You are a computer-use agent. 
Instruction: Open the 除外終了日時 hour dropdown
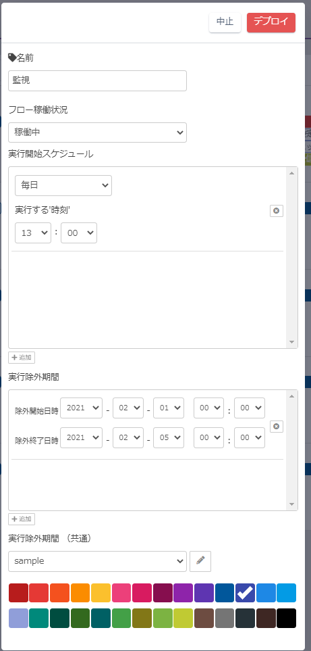(208, 437)
